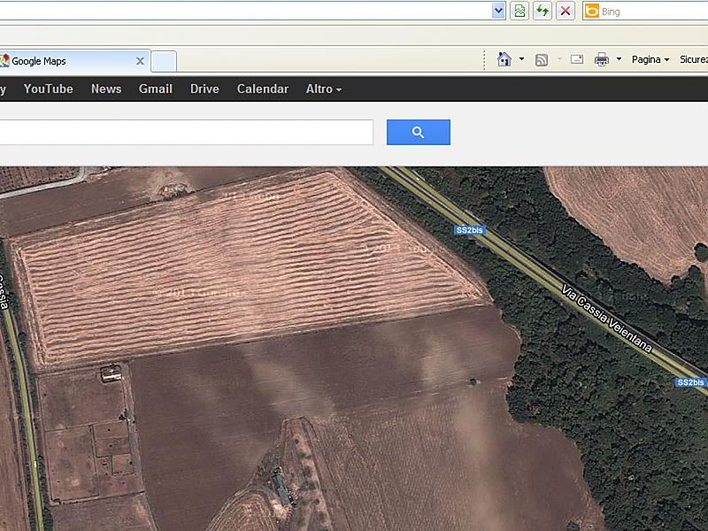This screenshot has width=708, height=531.
Task: Open a new blank tab
Action: click(164, 61)
